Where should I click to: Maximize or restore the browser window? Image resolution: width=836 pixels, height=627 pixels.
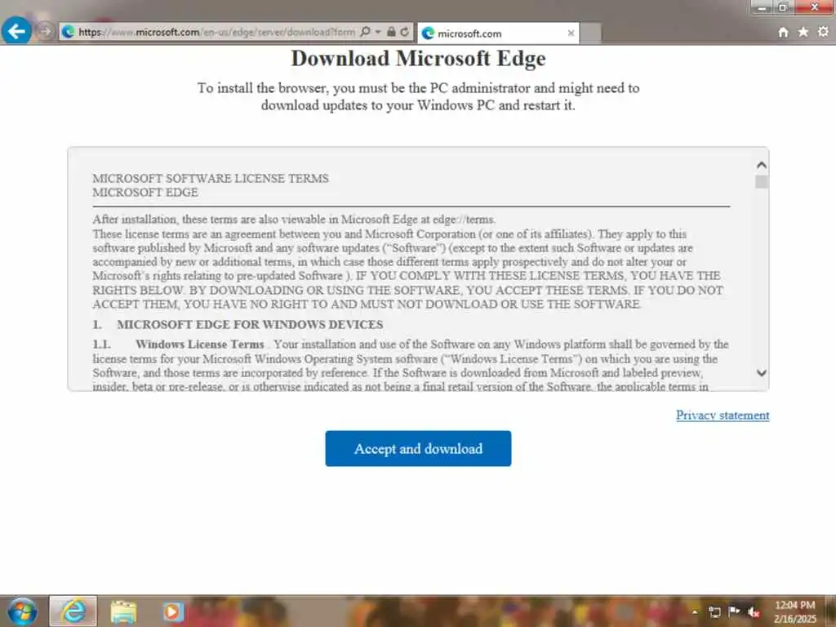pyautogui.click(x=783, y=7)
